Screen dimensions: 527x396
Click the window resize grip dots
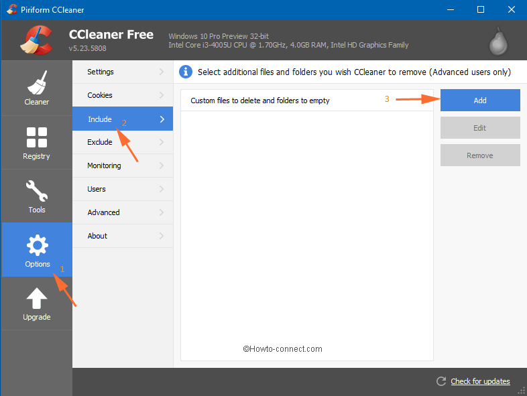coord(522,391)
